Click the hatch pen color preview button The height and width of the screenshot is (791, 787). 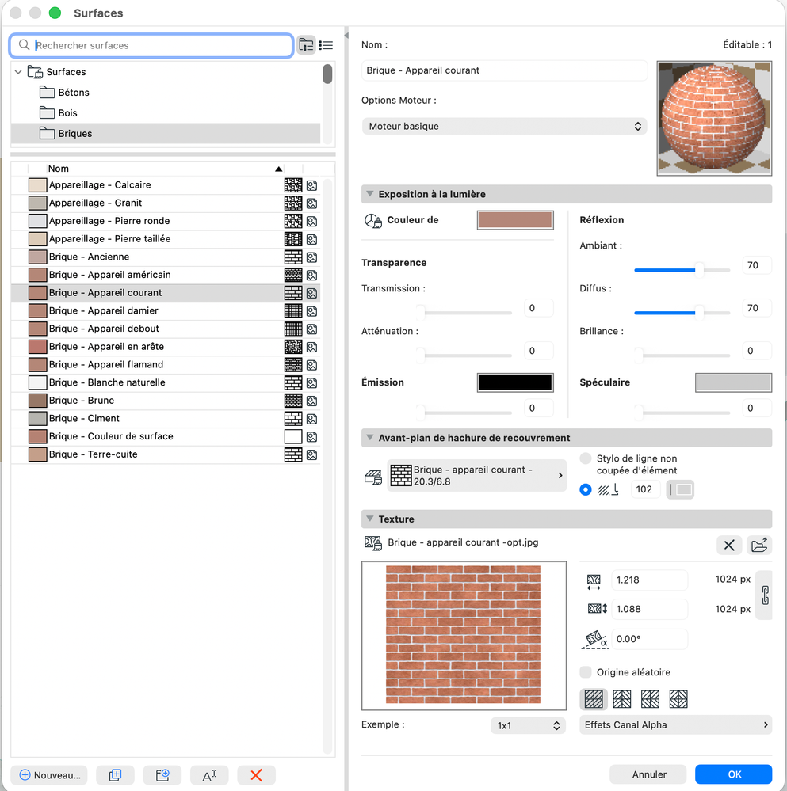coord(680,489)
